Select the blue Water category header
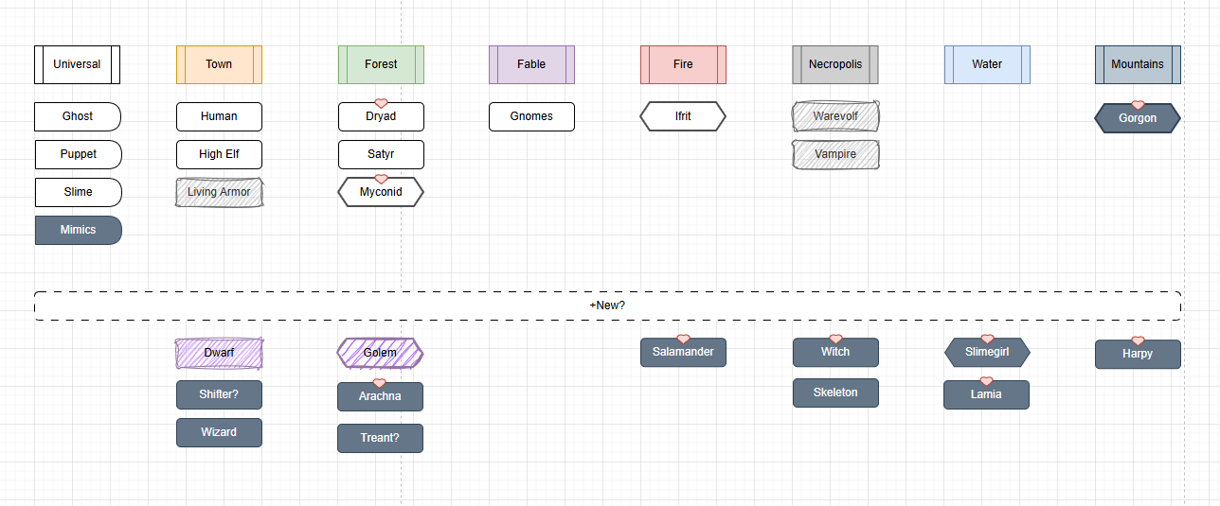Image resolution: width=1220 pixels, height=506 pixels. 987,64
